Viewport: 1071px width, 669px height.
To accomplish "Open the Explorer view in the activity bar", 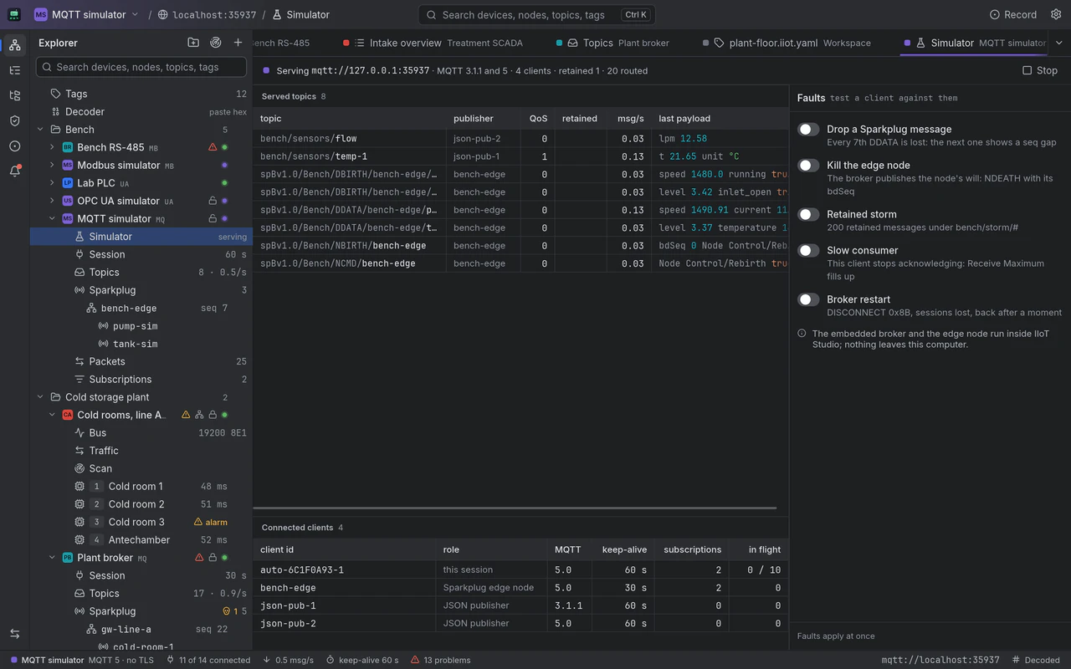I will (14, 45).
